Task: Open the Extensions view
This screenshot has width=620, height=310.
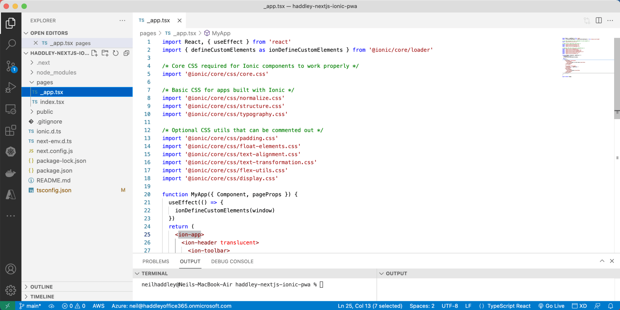Action: coord(11,131)
